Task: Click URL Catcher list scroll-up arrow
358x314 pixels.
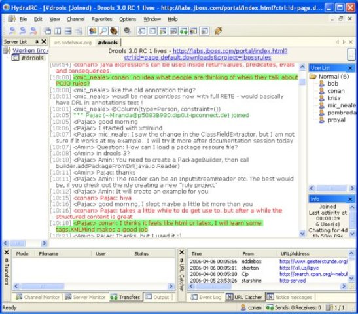Action: (x=351, y=253)
